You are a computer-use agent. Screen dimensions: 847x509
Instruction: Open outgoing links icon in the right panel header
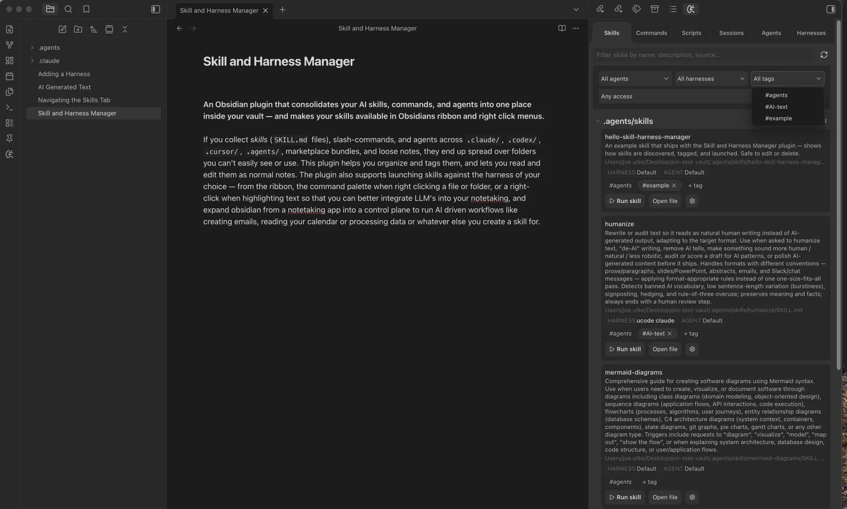tap(618, 9)
